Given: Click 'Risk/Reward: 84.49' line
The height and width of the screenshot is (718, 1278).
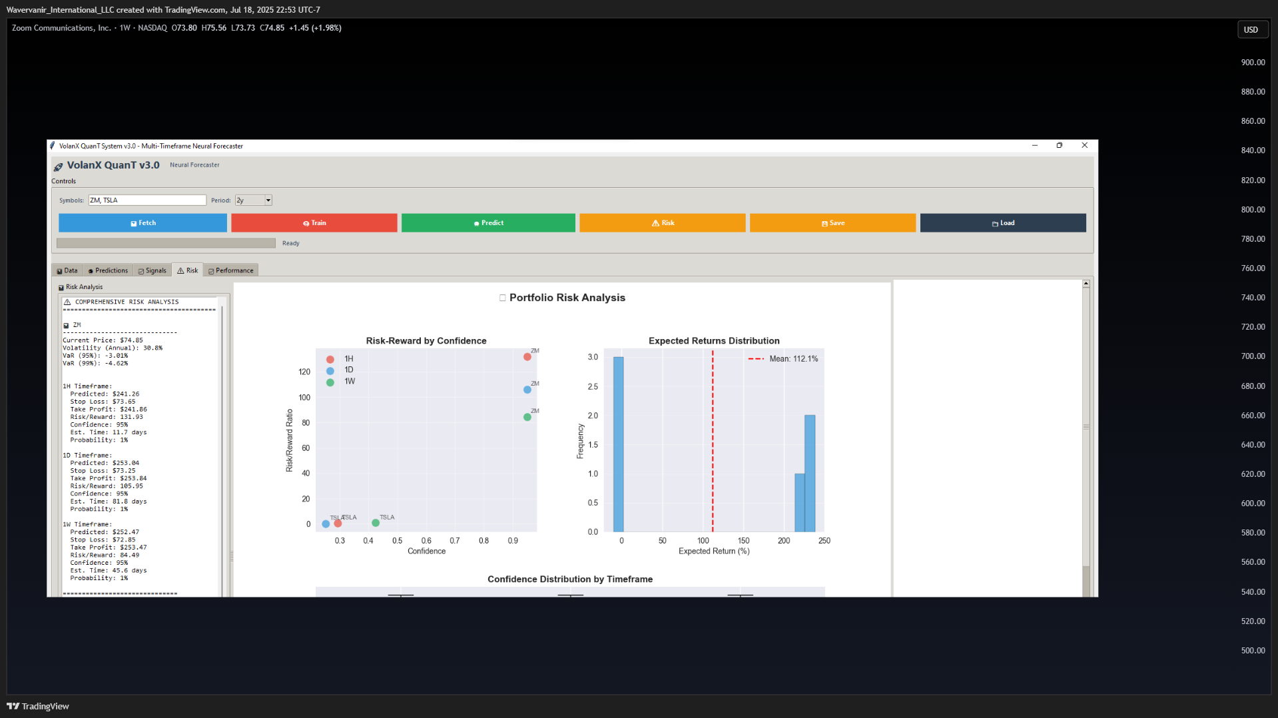Looking at the screenshot, I should (x=105, y=555).
